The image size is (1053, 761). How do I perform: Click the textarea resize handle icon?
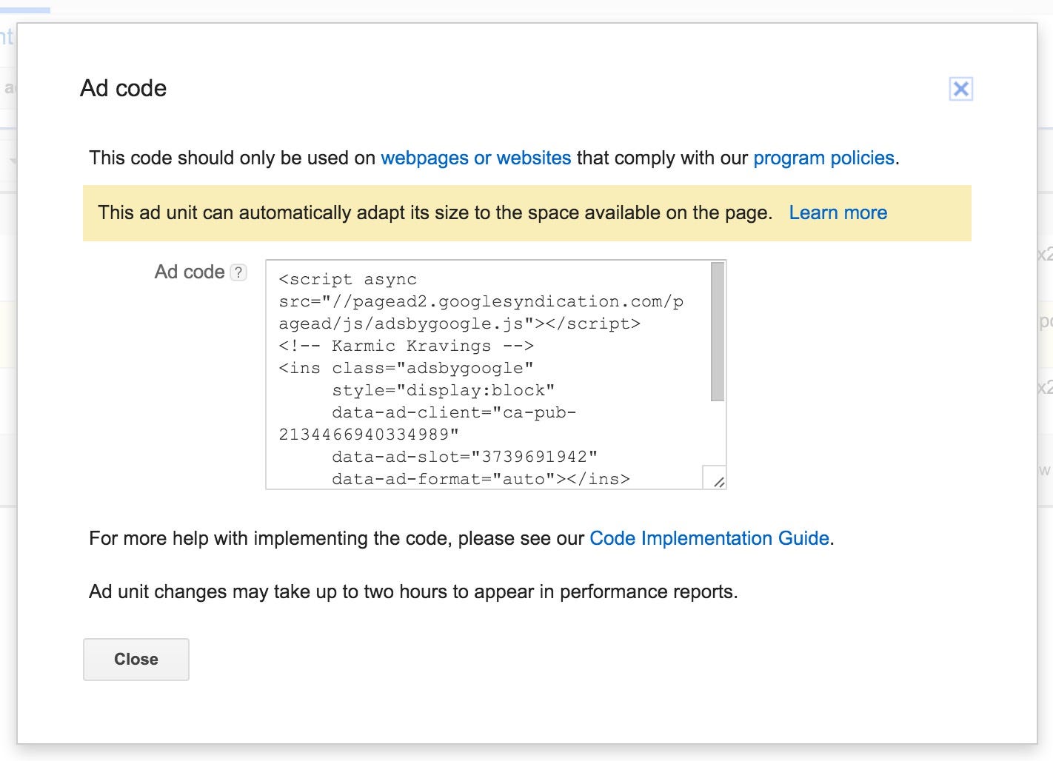click(x=717, y=480)
